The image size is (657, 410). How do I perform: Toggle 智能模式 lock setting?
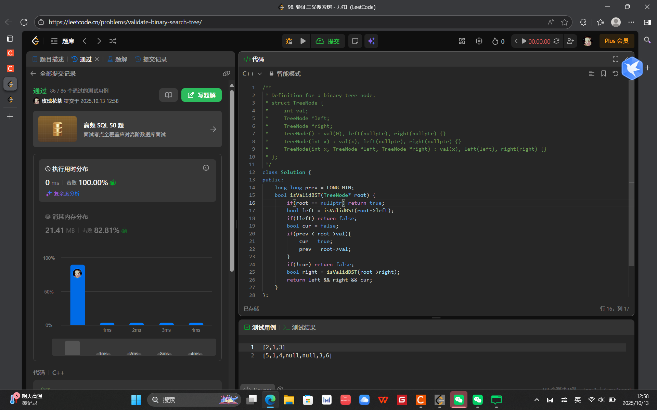pyautogui.click(x=285, y=73)
